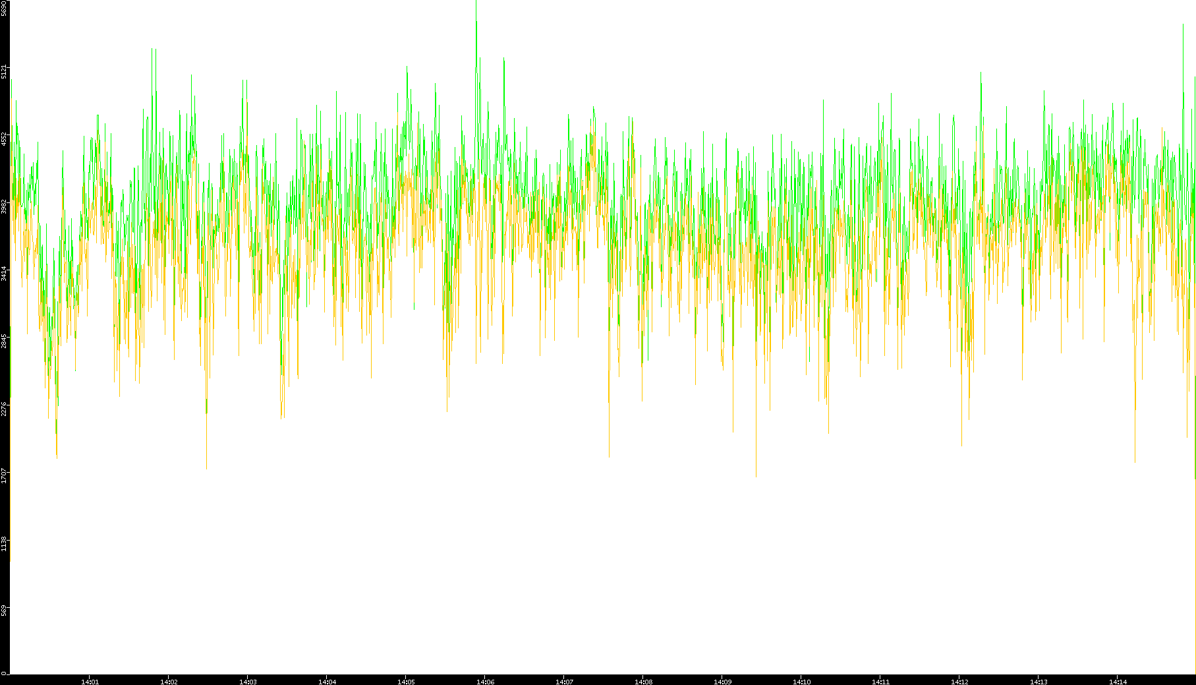The image size is (1196, 685).
Task: Click the 5690 y-axis maximum label
Action: [x=4, y=8]
